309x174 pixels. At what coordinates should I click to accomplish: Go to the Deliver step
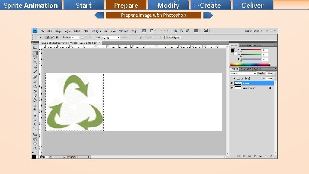(x=253, y=5)
